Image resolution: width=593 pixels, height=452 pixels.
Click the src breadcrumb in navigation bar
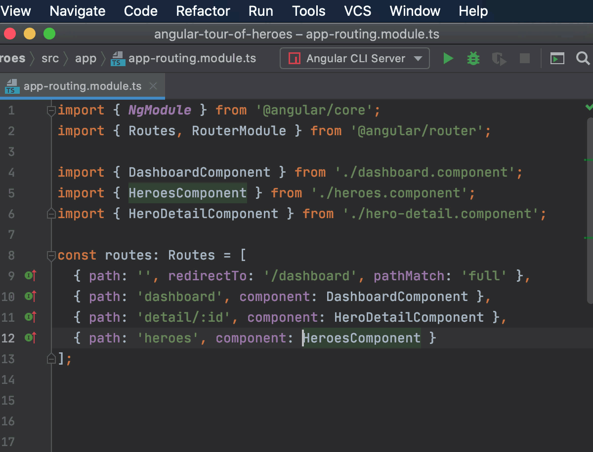(50, 59)
